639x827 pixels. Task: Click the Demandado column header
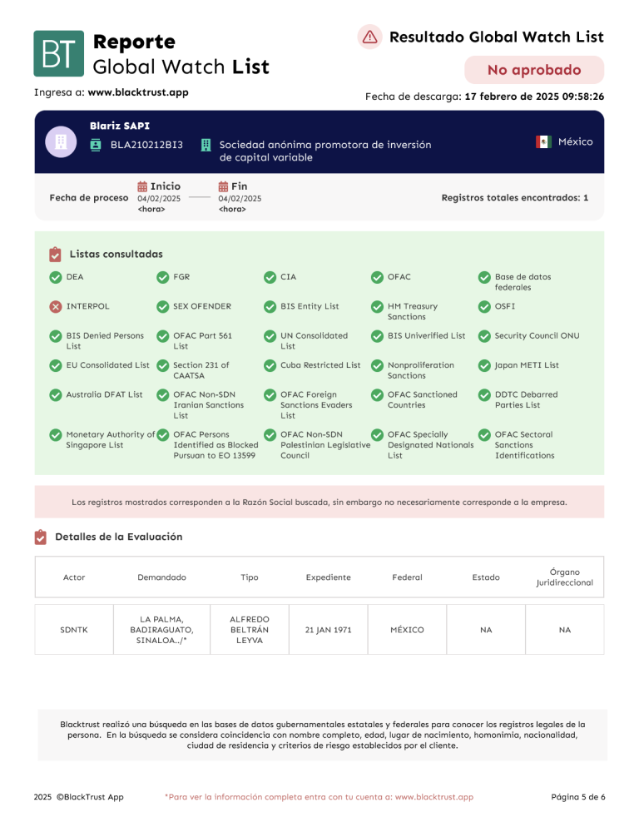162,577
